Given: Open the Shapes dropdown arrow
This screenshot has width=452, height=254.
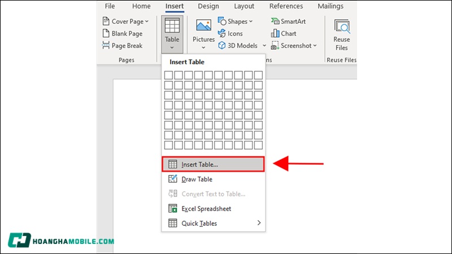Looking at the screenshot, I should (x=250, y=21).
